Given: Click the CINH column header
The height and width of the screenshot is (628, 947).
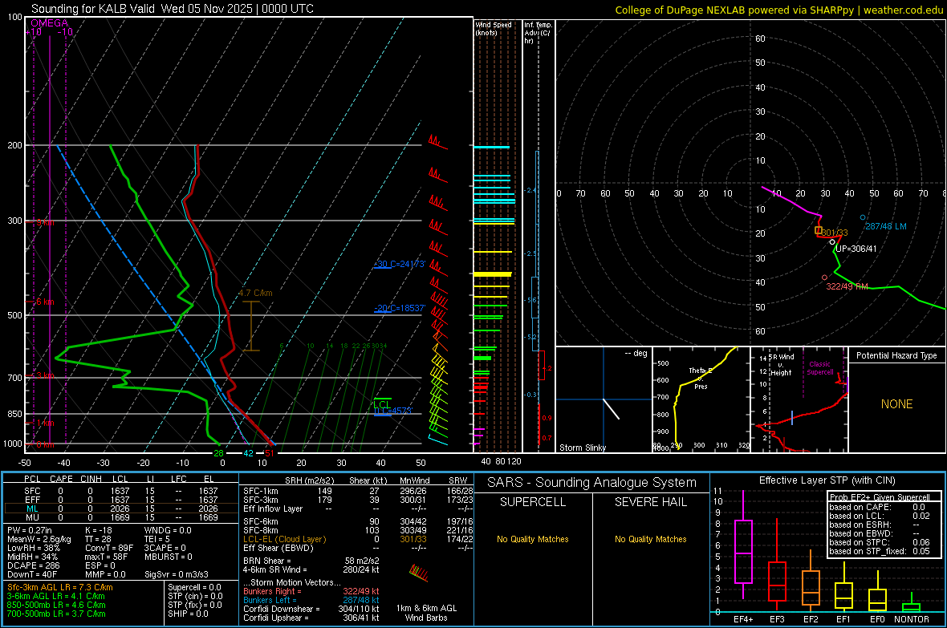Looking at the screenshot, I should (x=91, y=479).
